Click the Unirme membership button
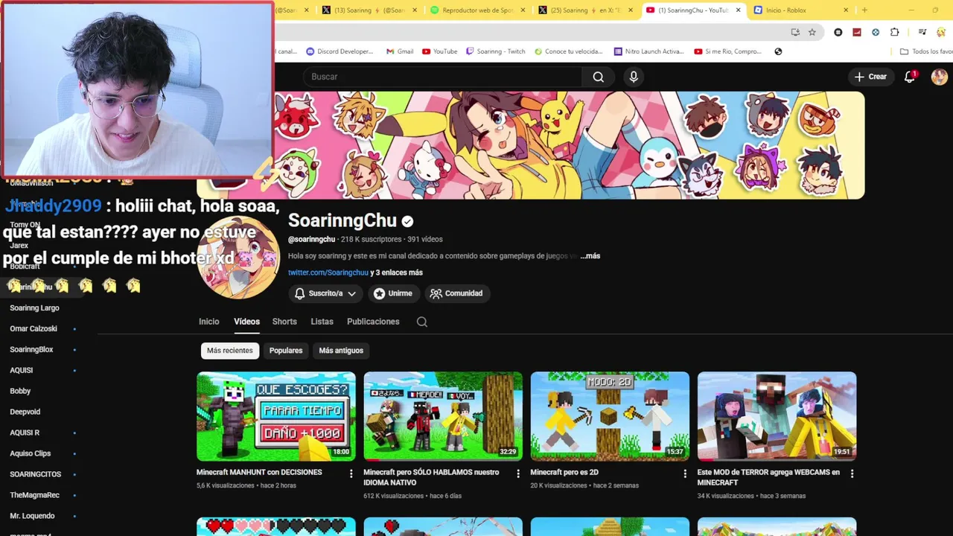Viewport: 953px width, 536px height. [392, 293]
